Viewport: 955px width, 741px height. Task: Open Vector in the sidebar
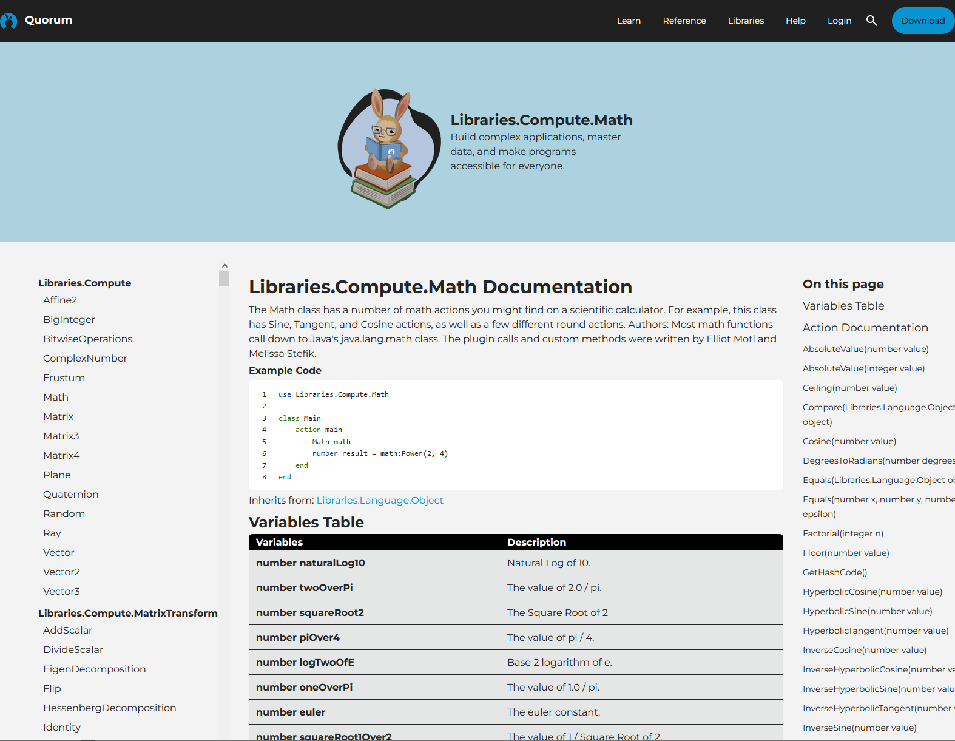pos(59,552)
